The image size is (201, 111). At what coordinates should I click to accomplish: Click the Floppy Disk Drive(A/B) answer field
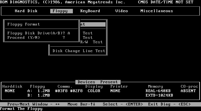point(69,33)
